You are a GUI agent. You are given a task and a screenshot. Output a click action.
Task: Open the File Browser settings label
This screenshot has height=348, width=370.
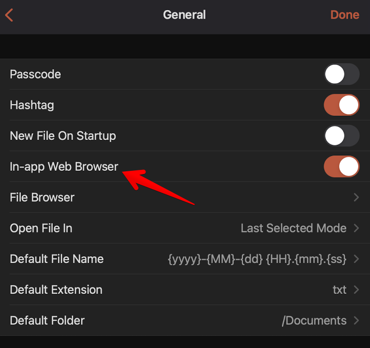pyautogui.click(x=42, y=198)
